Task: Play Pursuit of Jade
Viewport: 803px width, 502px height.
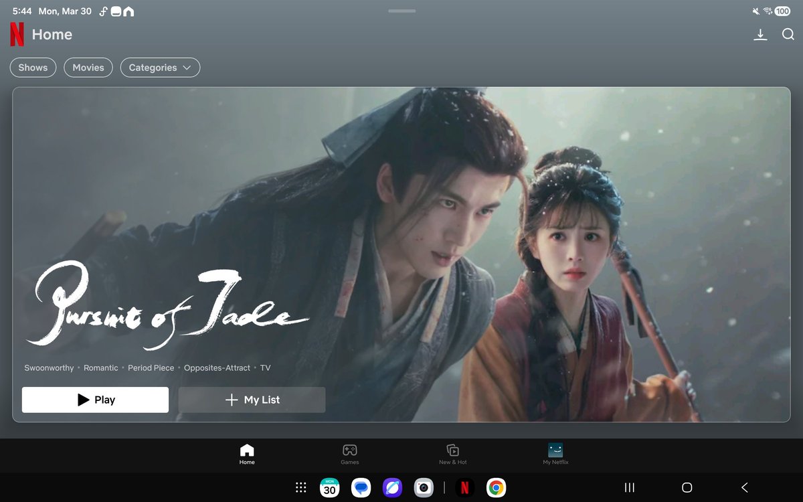Action: (95, 400)
